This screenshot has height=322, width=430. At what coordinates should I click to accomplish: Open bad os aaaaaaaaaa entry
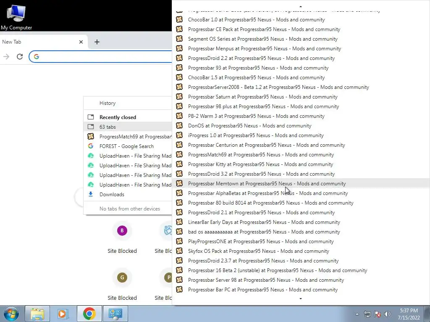301,232
